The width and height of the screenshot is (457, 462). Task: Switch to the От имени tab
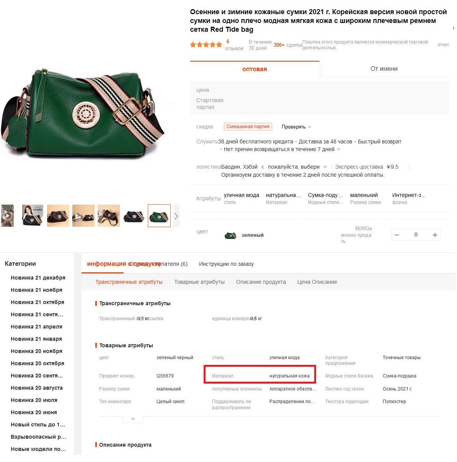(384, 69)
